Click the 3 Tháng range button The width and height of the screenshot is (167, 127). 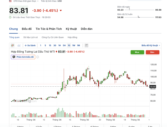tap(76, 126)
